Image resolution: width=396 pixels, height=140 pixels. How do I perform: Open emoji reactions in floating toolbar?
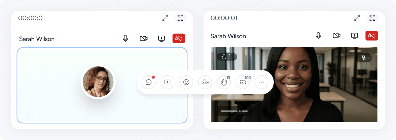[186, 82]
